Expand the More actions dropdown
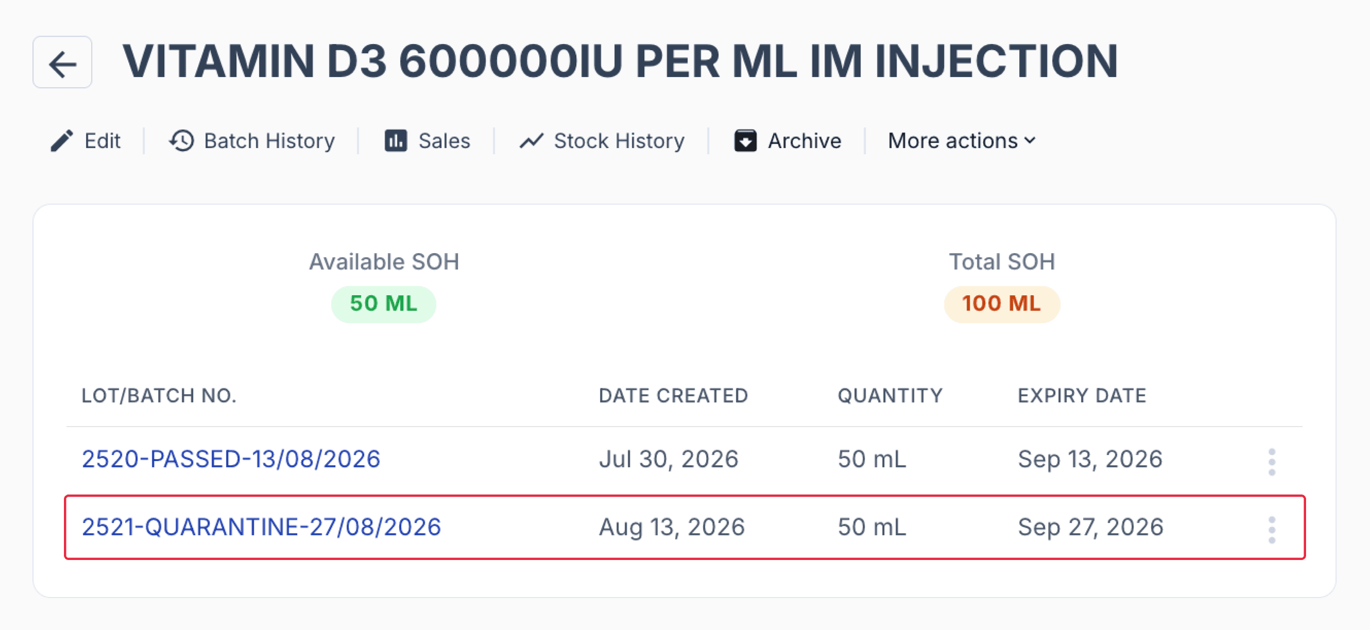The height and width of the screenshot is (630, 1370). pos(962,141)
